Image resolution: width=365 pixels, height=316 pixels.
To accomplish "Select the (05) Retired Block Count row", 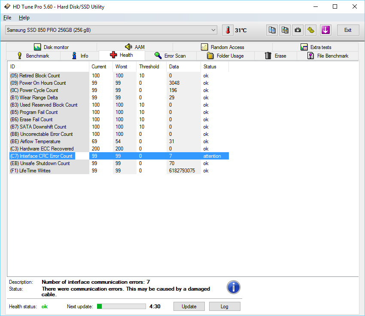I will [119, 76].
